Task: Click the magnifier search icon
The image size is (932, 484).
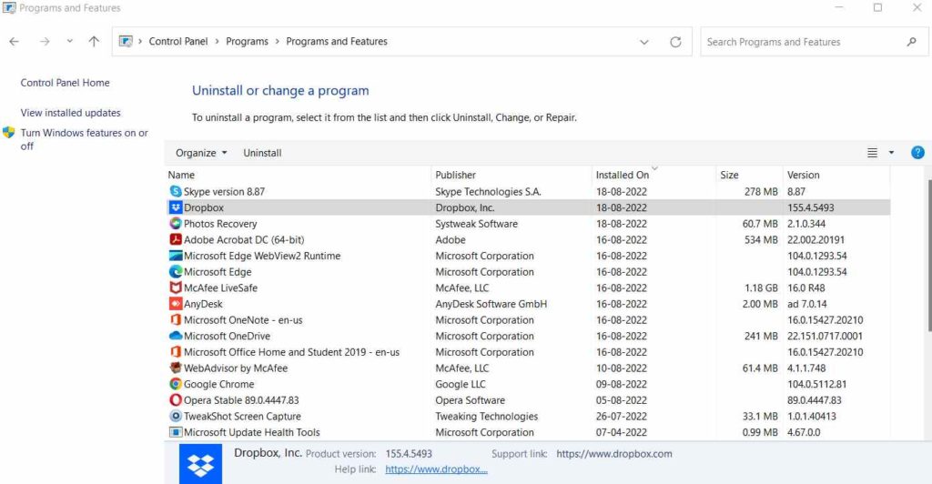Action: pos(911,42)
